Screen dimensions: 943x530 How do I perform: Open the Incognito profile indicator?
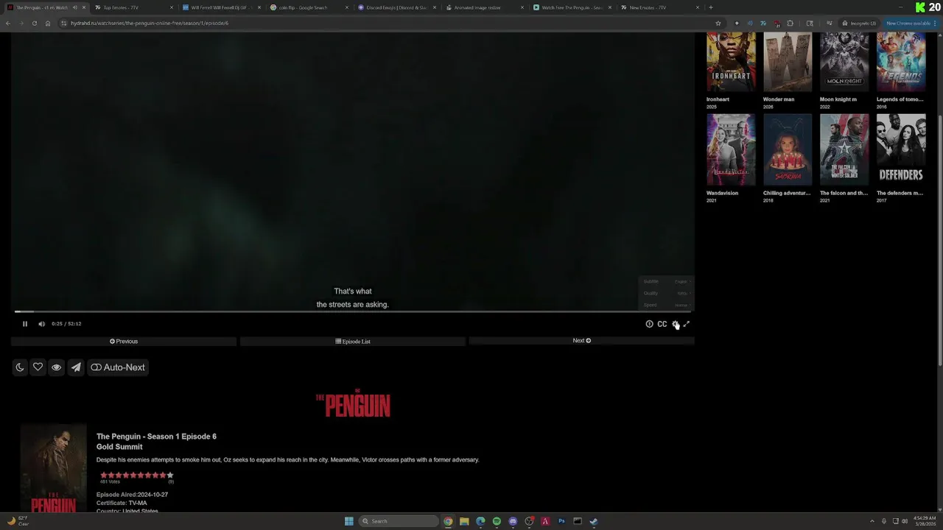pyautogui.click(x=860, y=24)
